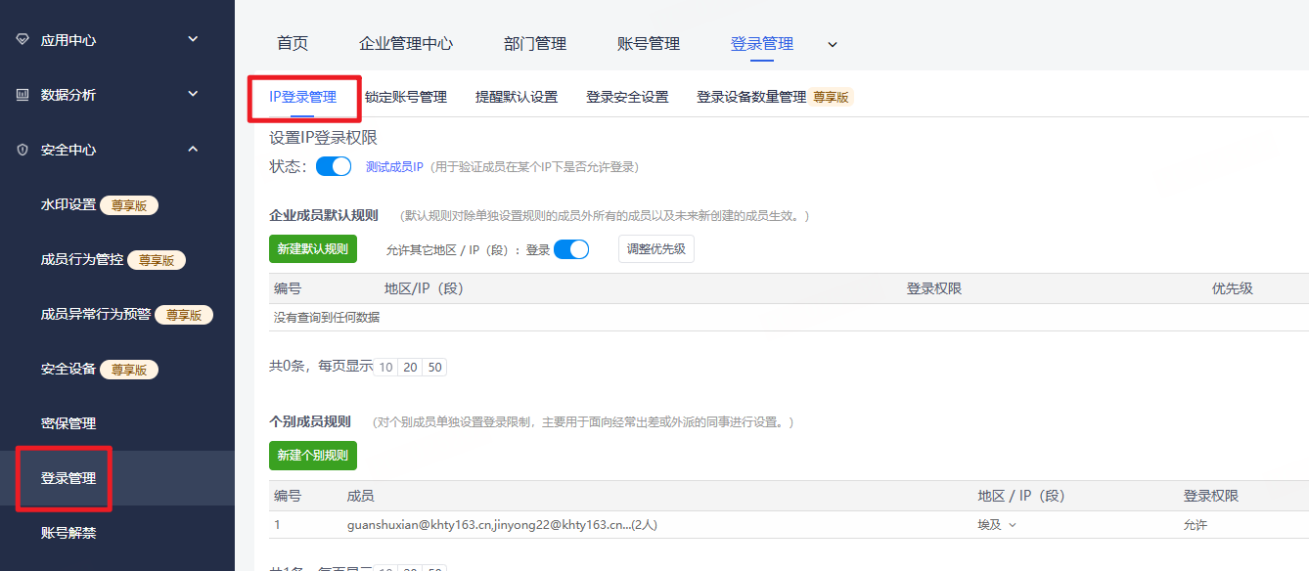1309x571 pixels.
Task: Open 账号解禁 in the sidebar
Action: pyautogui.click(x=68, y=533)
